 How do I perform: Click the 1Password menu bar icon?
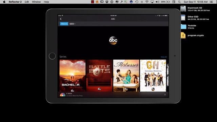[x=112, y=2]
